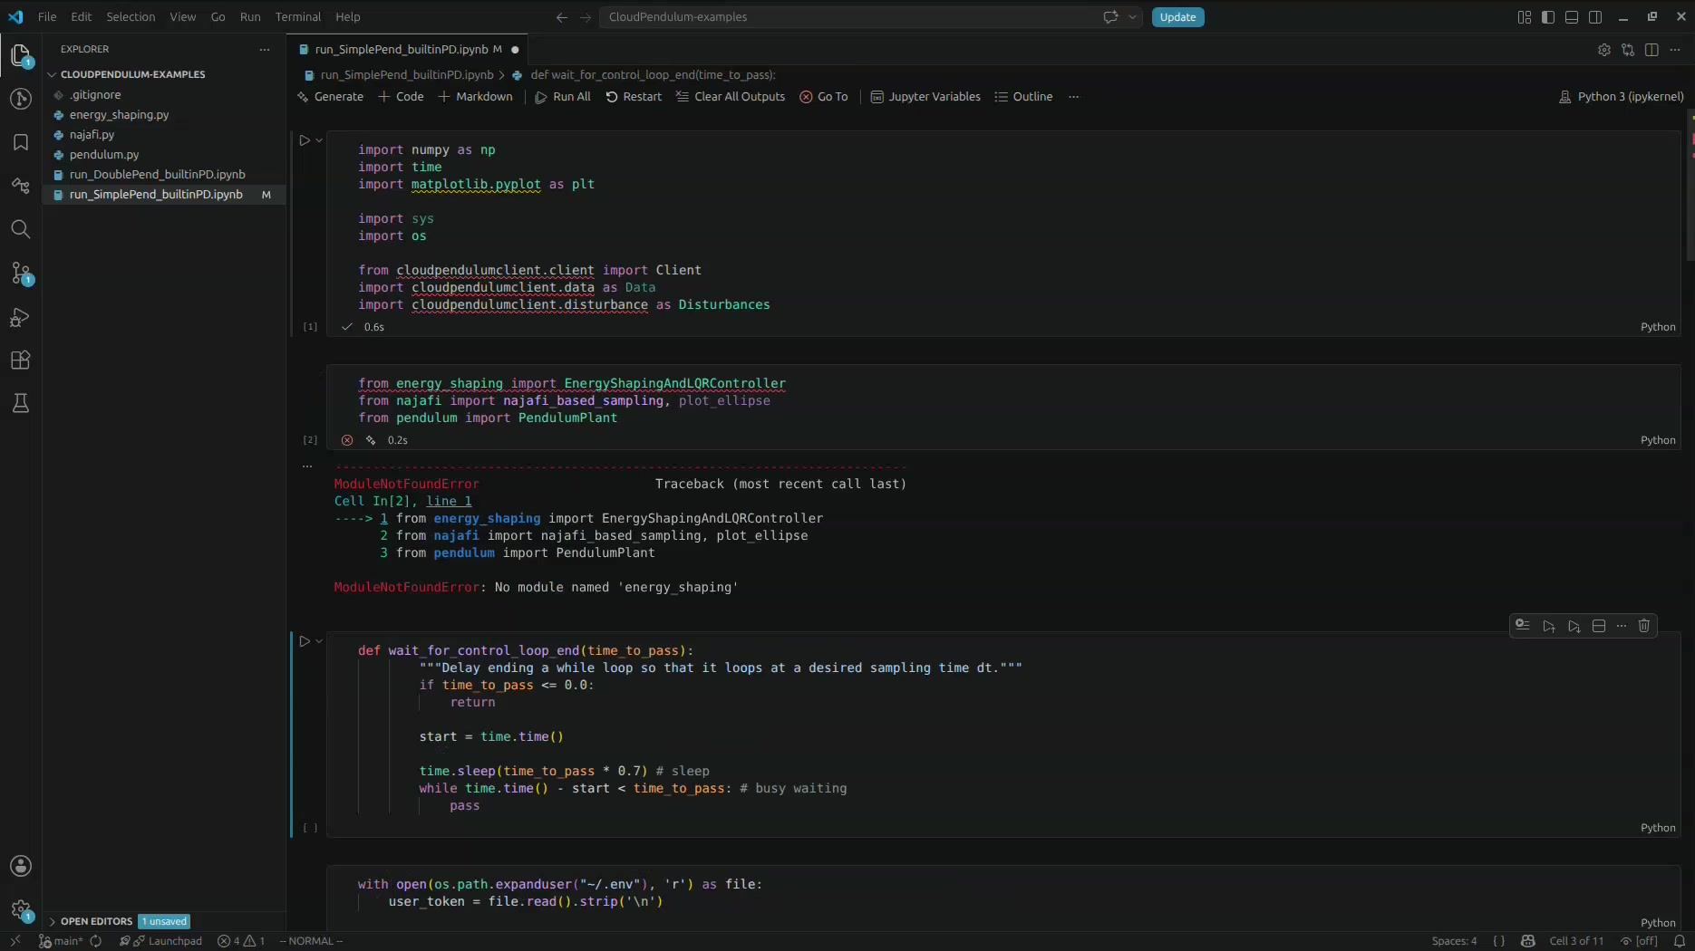Screen dimensions: 1695x951
Task: Click the Update button
Action: point(1177,17)
